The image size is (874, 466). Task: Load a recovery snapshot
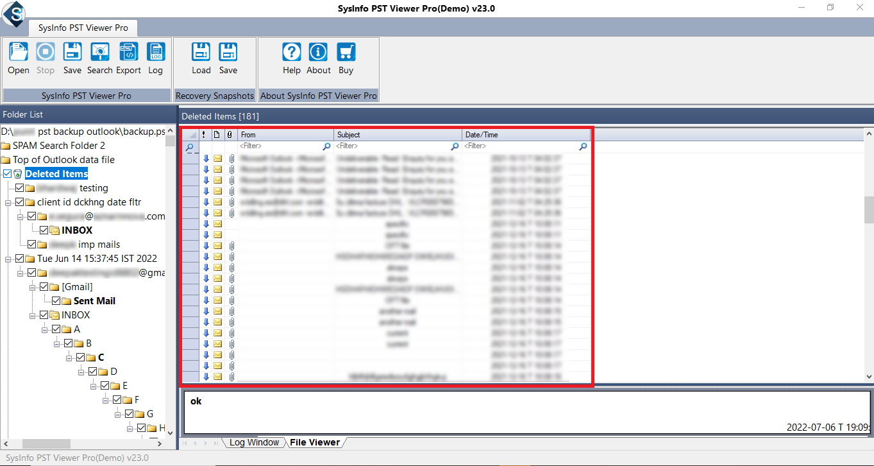tap(201, 52)
